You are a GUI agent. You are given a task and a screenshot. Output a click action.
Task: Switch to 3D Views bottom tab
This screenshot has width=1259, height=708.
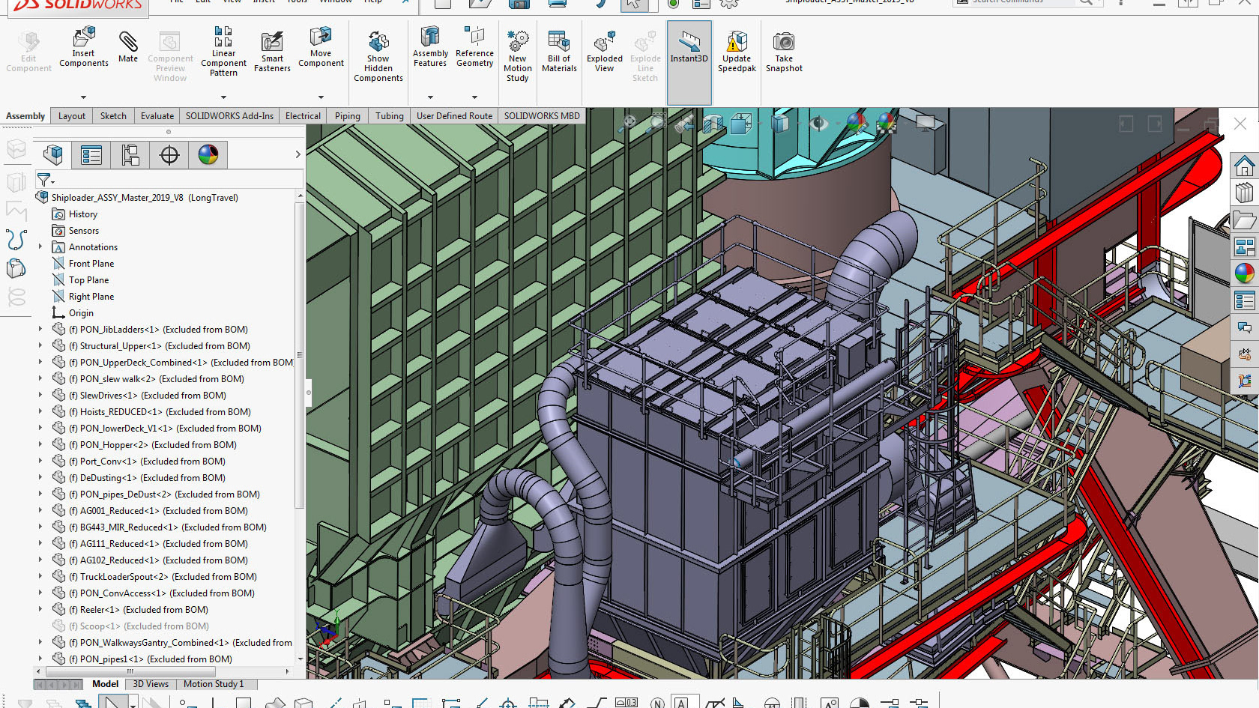point(151,684)
